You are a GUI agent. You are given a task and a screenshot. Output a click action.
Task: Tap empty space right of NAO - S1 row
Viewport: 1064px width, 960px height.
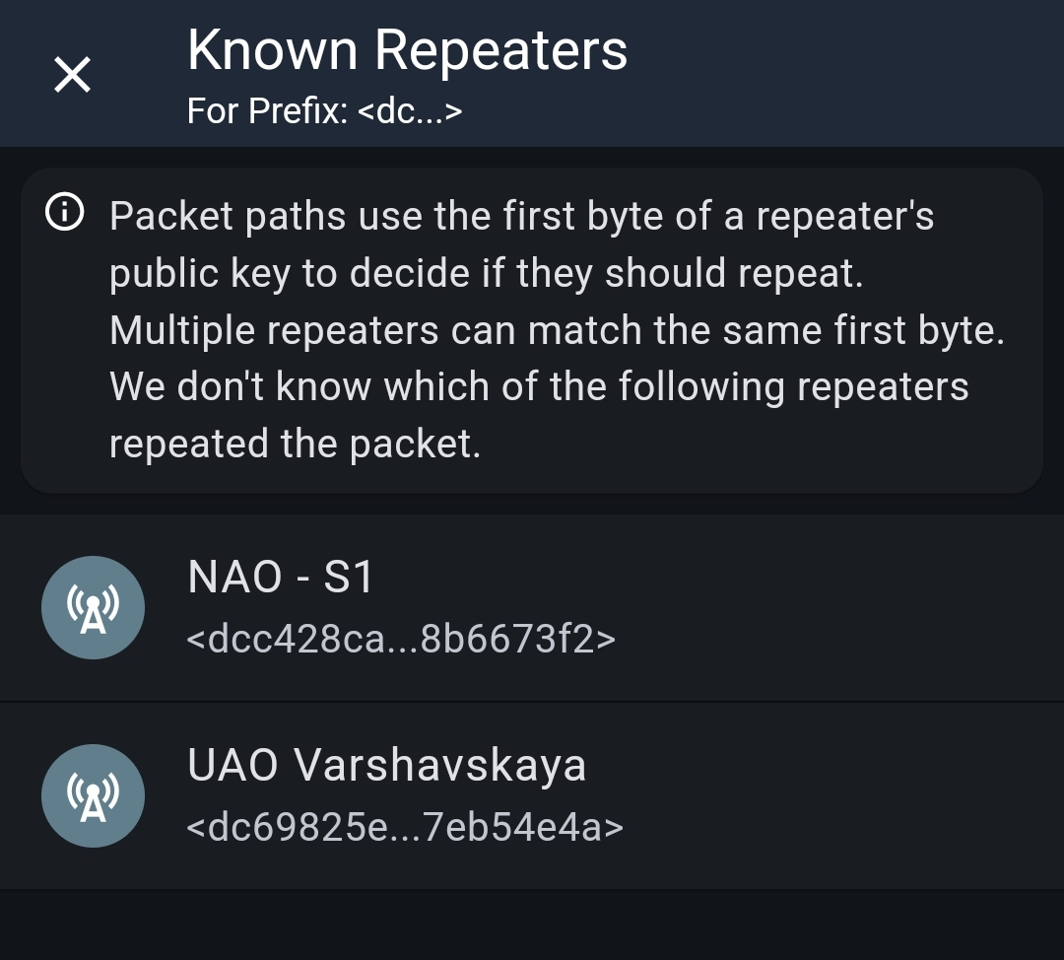point(837,607)
